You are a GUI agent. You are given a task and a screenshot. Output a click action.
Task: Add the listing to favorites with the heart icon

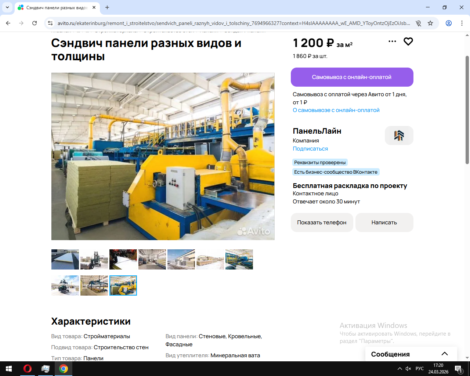pos(408,41)
